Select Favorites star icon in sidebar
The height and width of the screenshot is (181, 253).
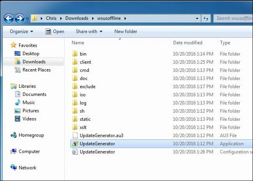[14, 45]
